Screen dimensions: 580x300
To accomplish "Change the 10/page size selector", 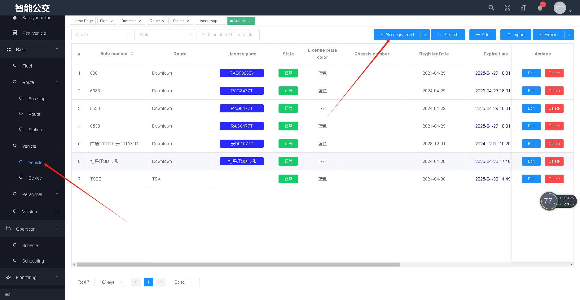I will 110,282.
